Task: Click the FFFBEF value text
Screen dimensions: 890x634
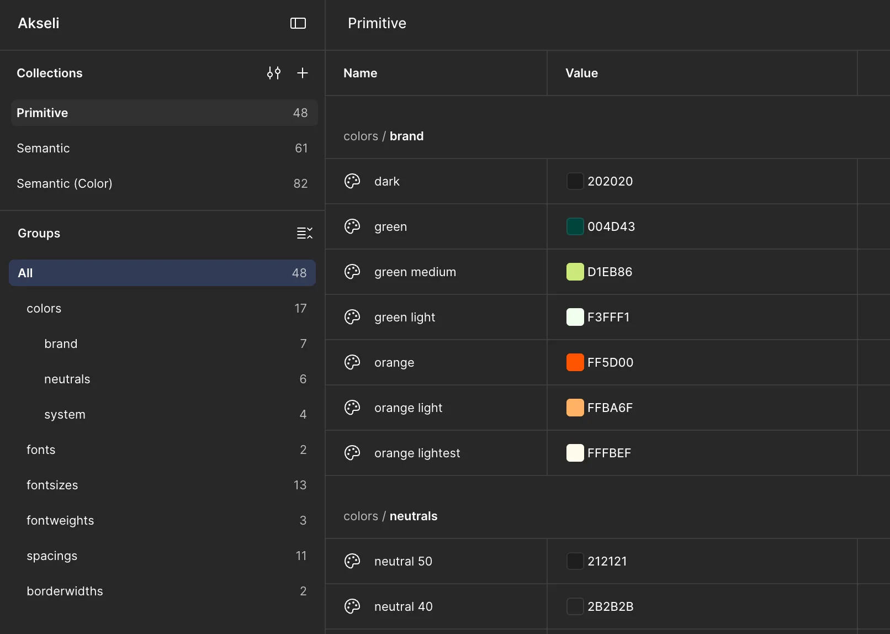Action: click(x=609, y=453)
